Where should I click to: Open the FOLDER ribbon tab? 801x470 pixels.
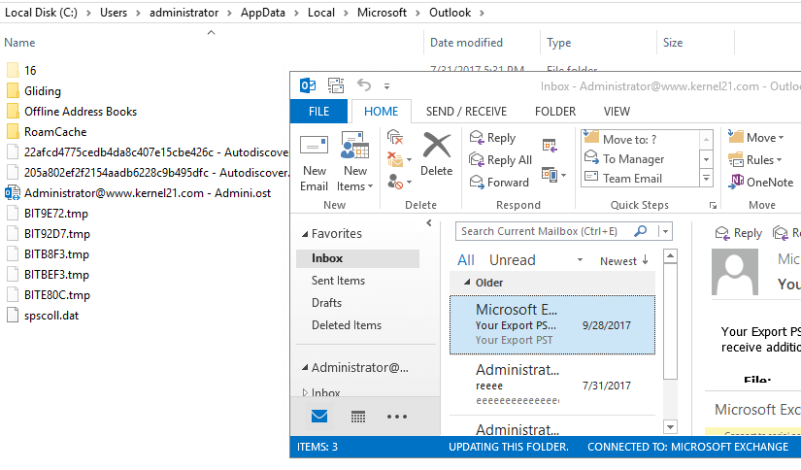tap(555, 112)
